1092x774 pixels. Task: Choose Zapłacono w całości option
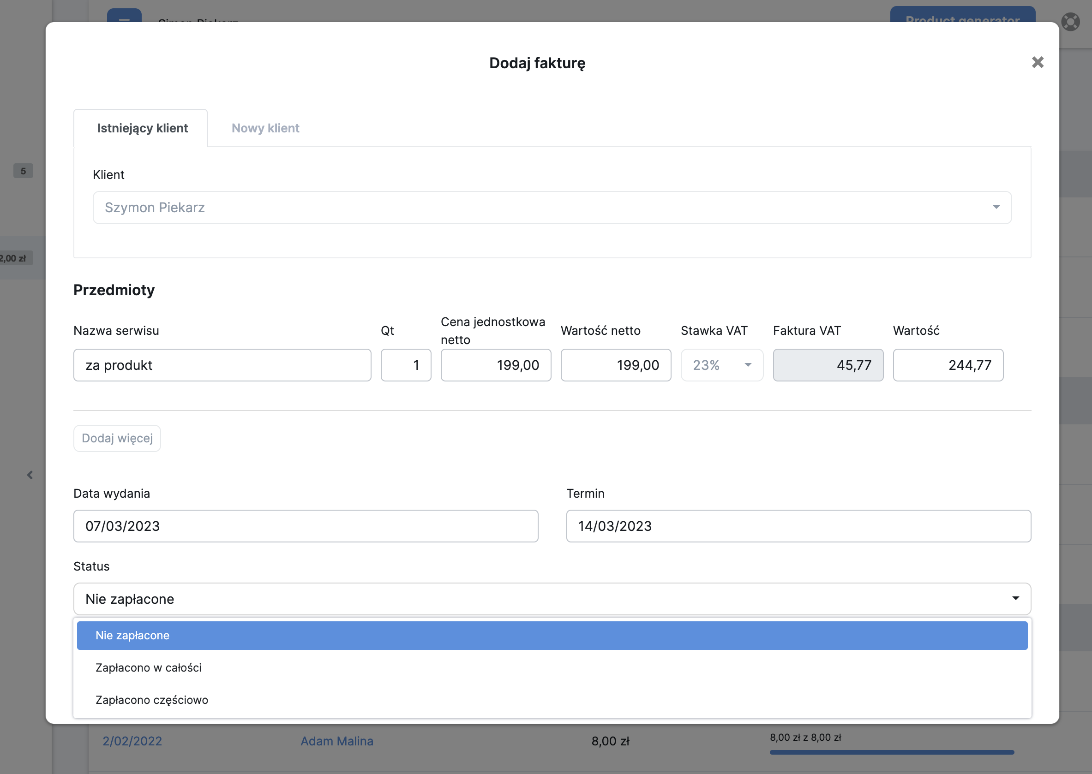coord(148,668)
